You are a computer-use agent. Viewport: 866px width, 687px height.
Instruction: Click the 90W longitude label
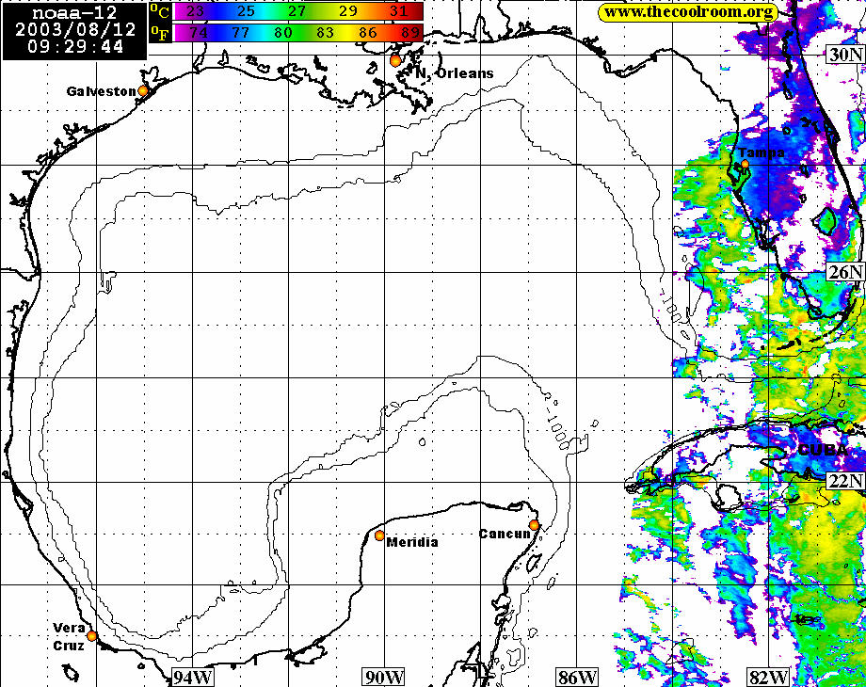click(384, 677)
